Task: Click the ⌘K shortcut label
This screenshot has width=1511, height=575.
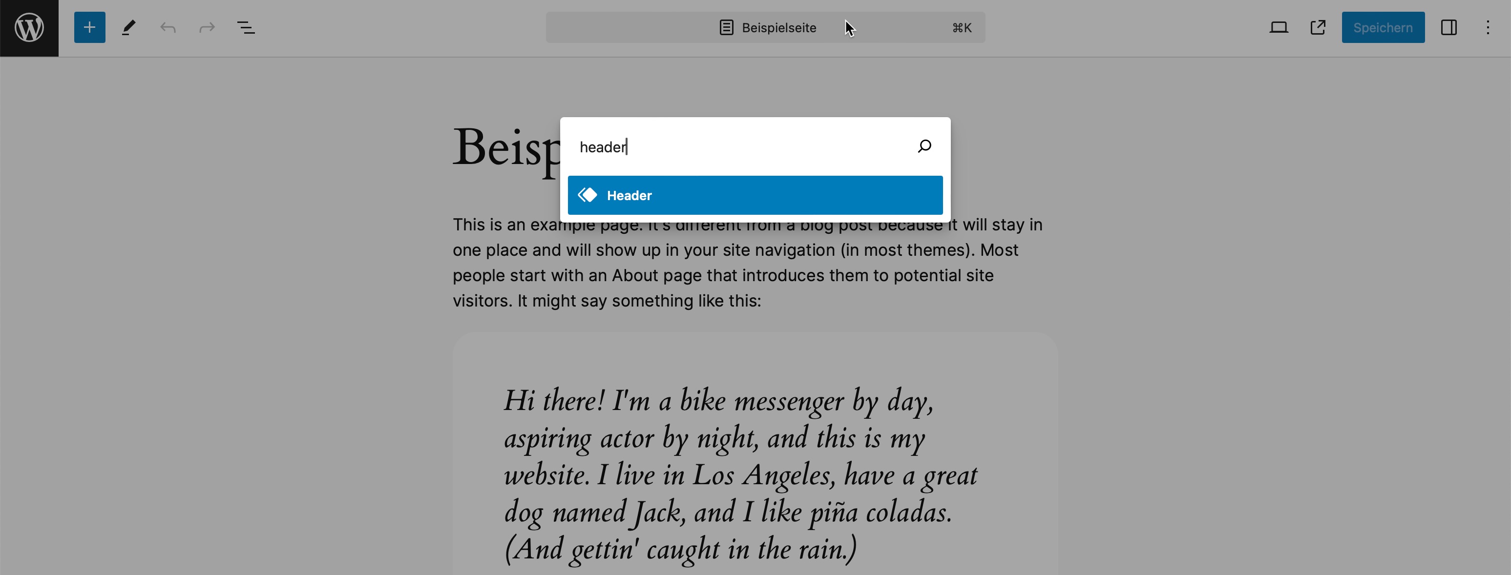Action: [962, 27]
